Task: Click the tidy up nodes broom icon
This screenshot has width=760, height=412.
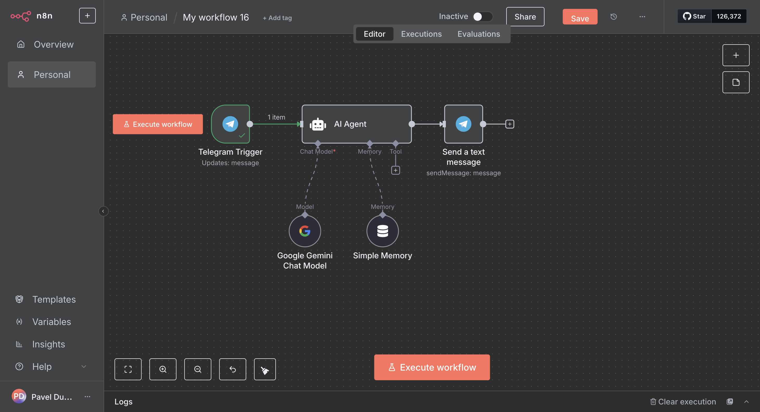Action: coord(265,369)
